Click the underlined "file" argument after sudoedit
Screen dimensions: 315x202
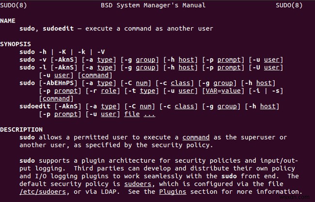[x=131, y=114]
